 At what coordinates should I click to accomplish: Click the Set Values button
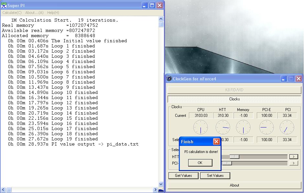[215, 175]
